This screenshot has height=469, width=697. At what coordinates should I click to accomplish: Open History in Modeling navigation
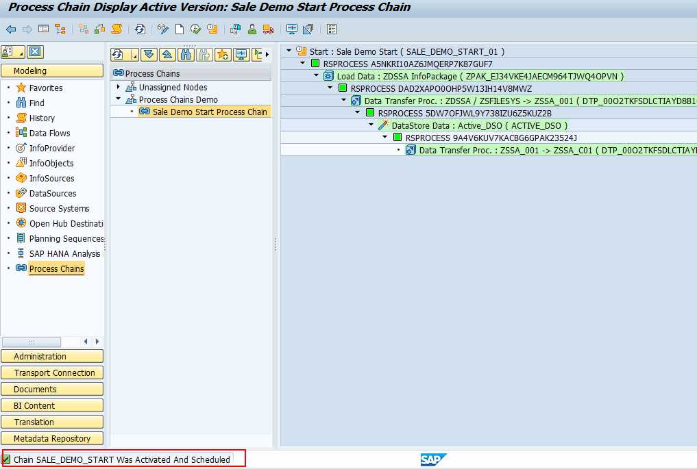click(x=42, y=118)
